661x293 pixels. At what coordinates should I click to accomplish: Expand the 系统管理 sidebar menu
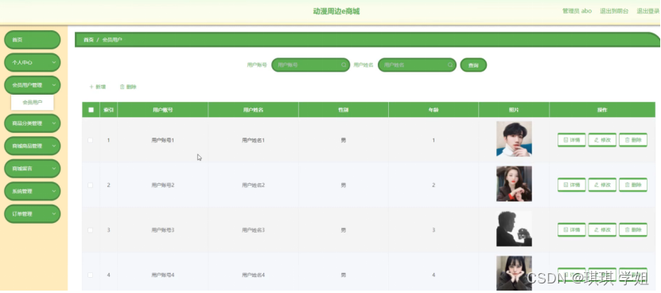pos(33,191)
